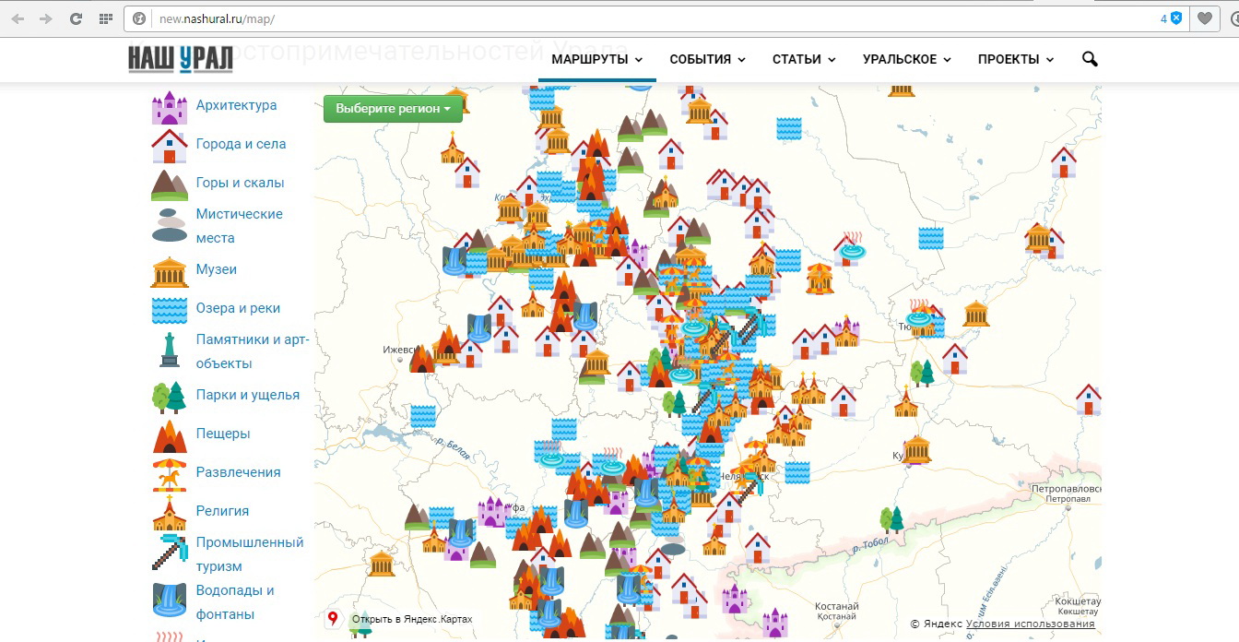Viewport: 1239px width, 642px height.
Task: Click the Пещеры cave icon in the legend
Action: (170, 434)
